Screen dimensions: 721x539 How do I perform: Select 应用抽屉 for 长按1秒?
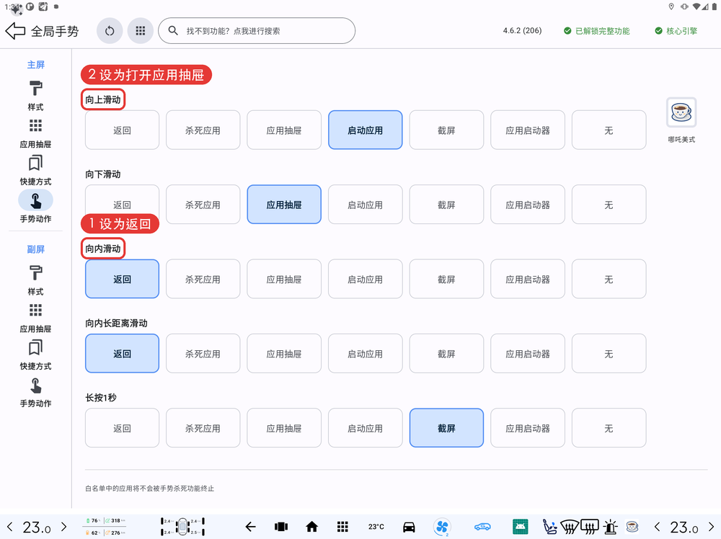(284, 428)
